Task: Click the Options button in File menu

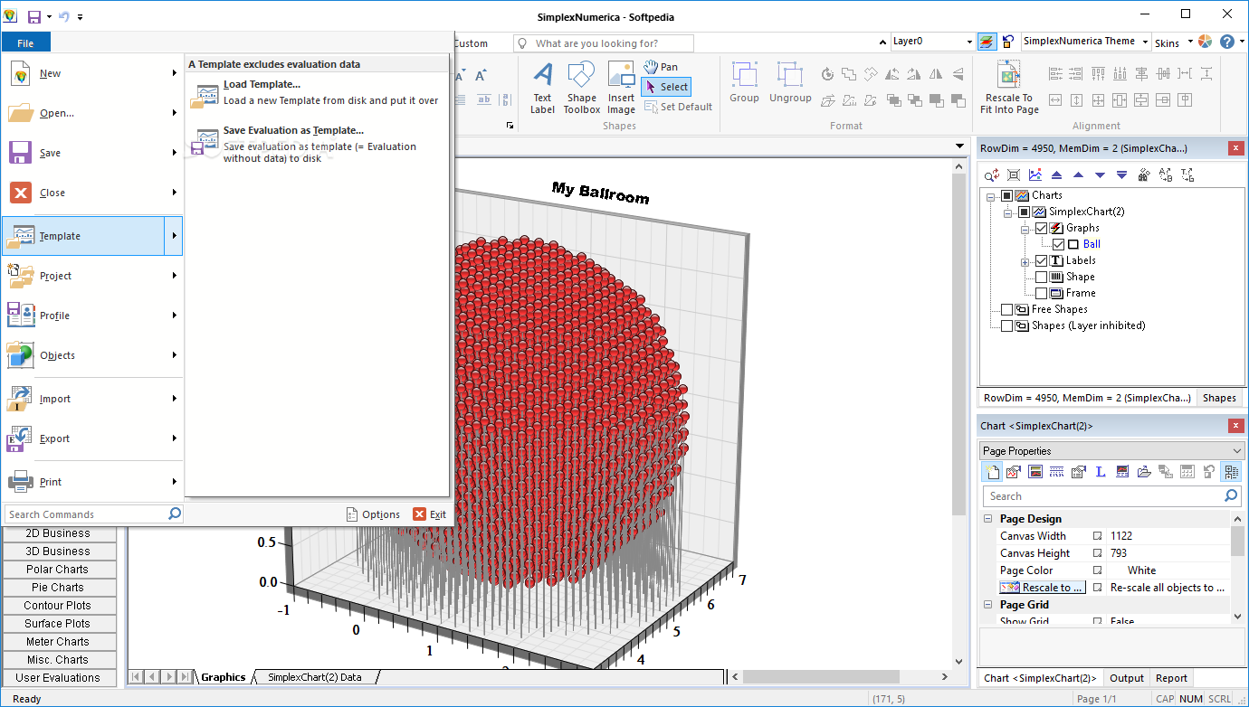Action: click(373, 514)
